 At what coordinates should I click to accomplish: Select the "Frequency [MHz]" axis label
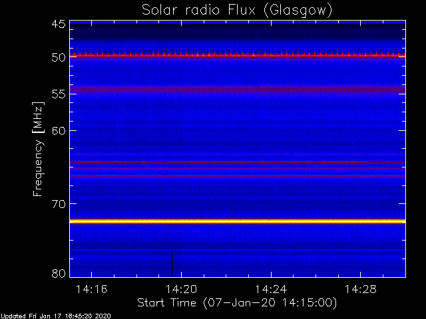click(x=38, y=149)
